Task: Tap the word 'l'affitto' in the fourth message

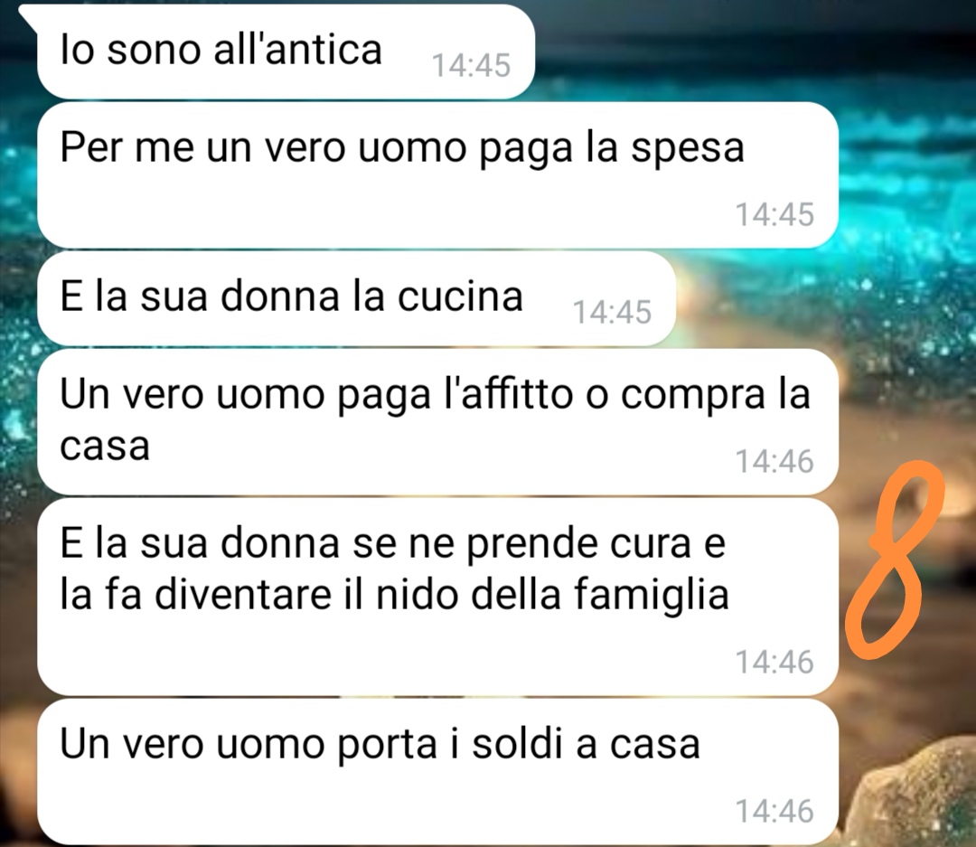Action: point(508,393)
